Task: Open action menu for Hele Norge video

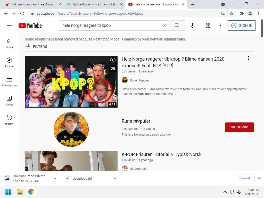Action: tap(248, 58)
